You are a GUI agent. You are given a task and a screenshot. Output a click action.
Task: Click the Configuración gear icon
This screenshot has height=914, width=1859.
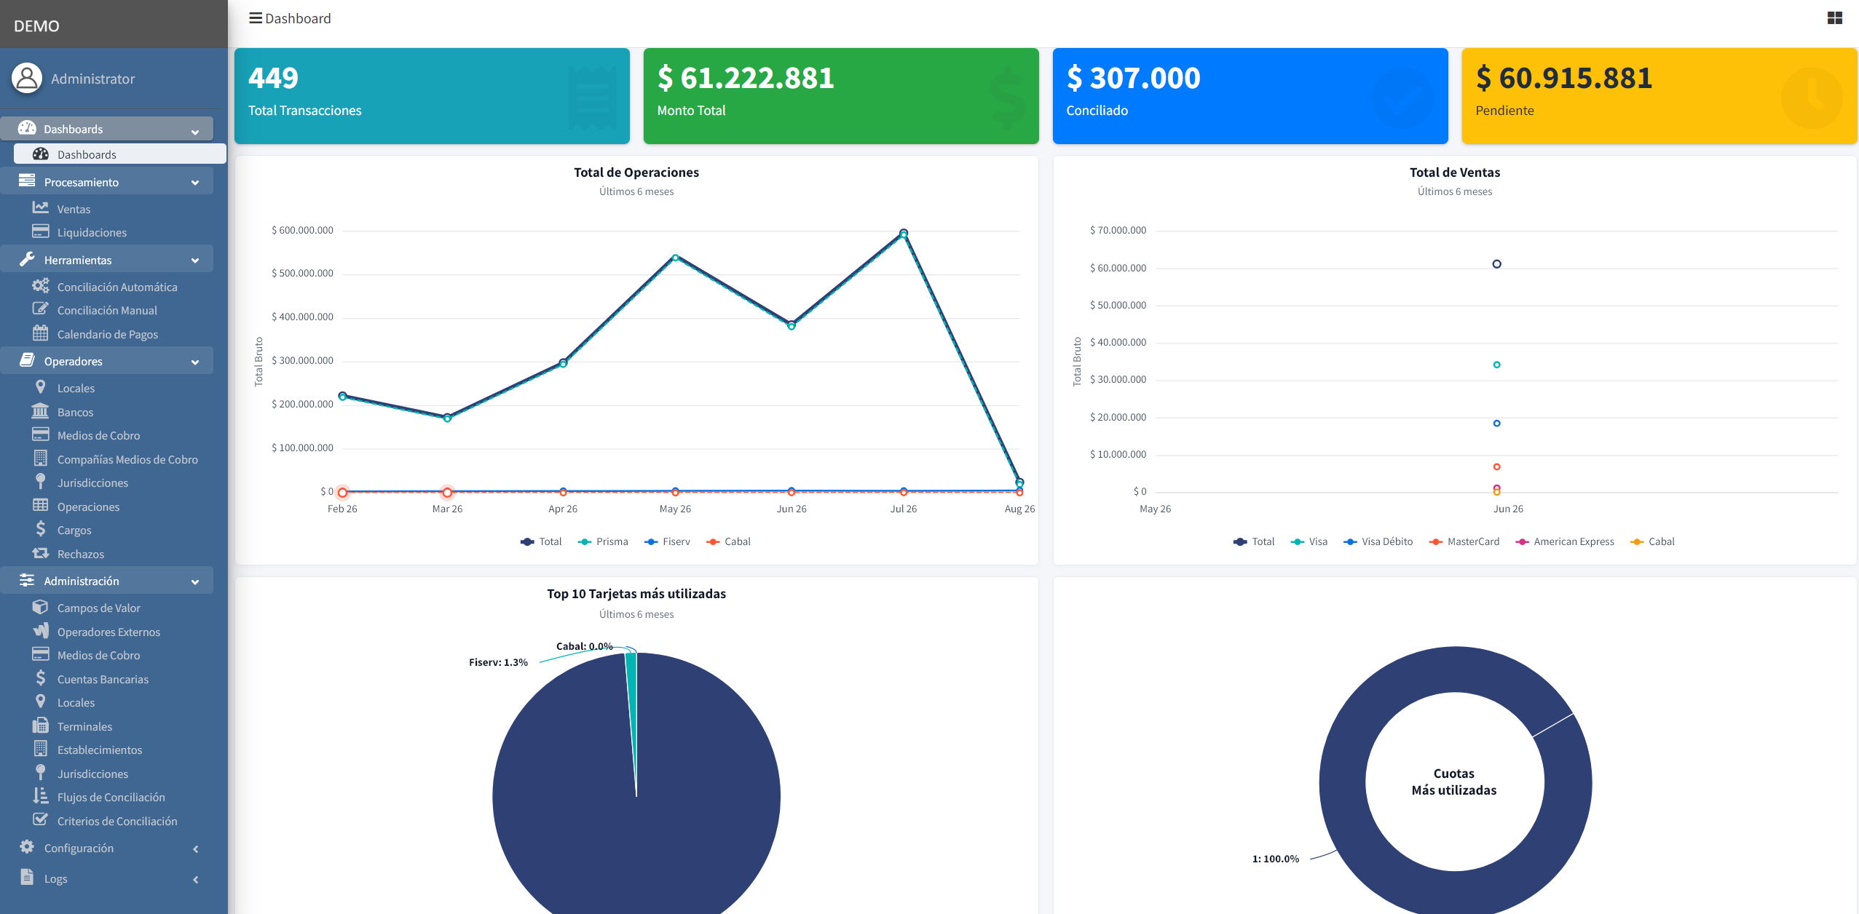click(27, 847)
